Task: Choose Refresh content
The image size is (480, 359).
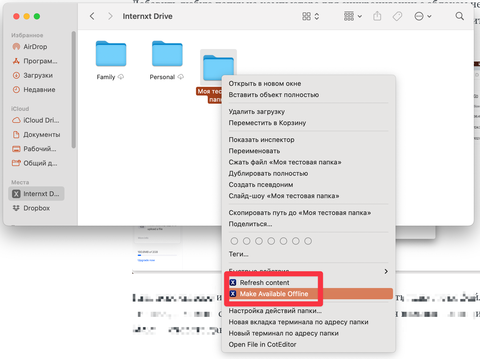Action: point(308,283)
